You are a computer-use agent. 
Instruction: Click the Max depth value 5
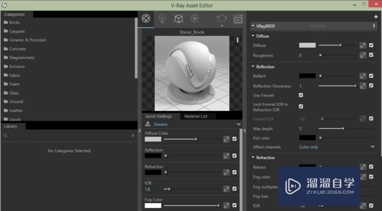(x=300, y=129)
